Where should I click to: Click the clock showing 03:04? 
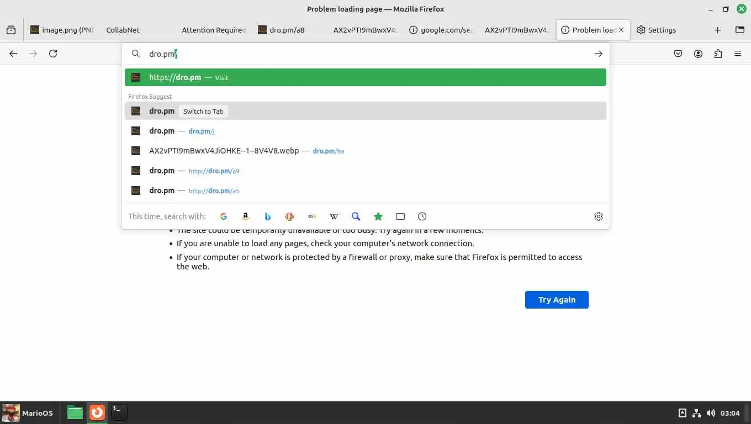coord(730,413)
